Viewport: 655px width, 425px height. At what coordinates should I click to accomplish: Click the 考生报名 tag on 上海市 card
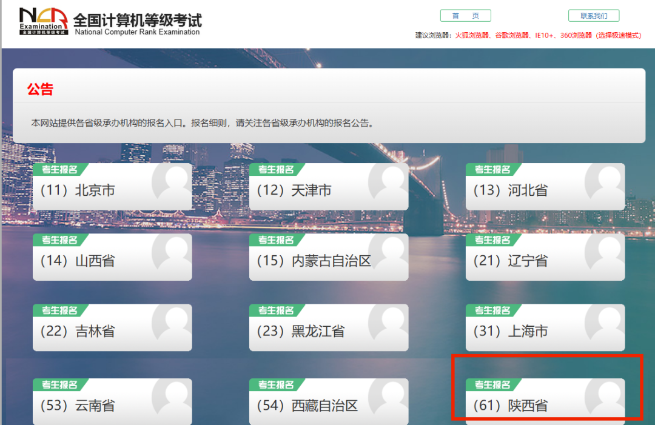click(492, 310)
